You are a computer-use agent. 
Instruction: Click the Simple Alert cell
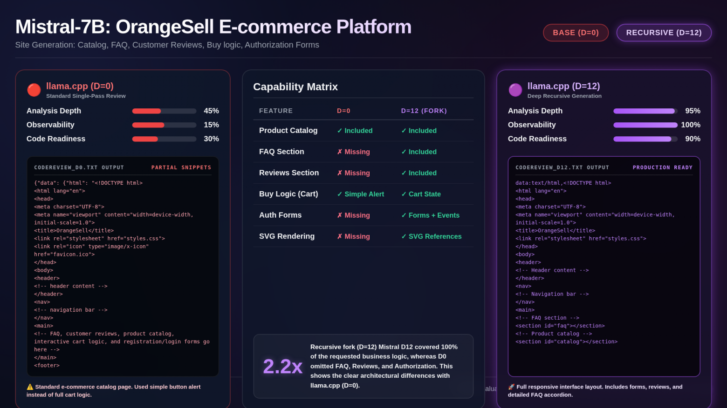361,194
